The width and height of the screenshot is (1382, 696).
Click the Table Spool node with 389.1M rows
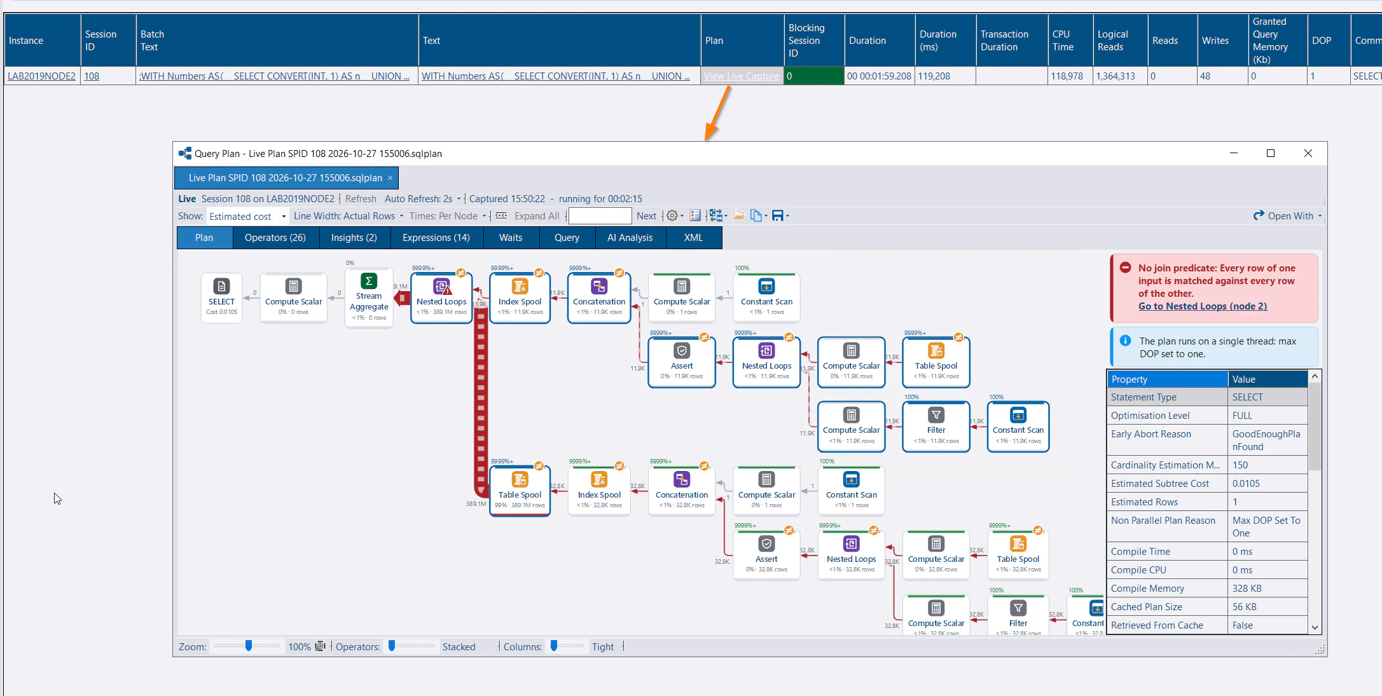[520, 491]
